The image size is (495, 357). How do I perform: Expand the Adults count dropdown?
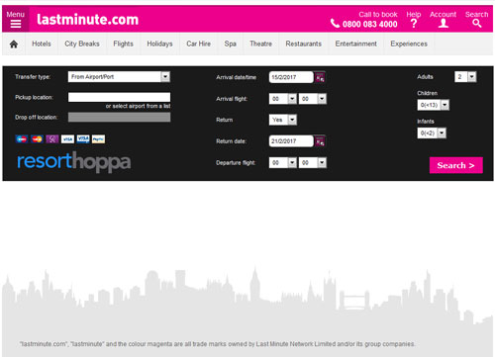coord(465,77)
